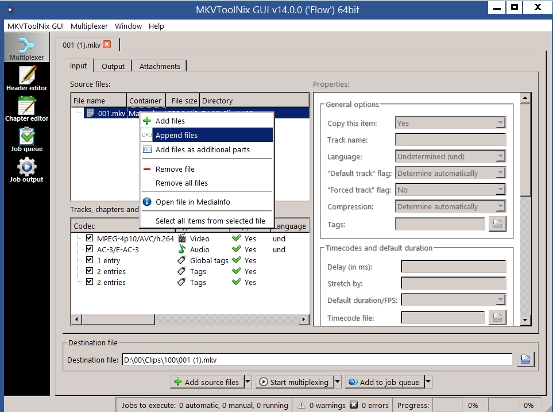Click the browse icon for Tags field
Image resolution: width=553 pixels, height=412 pixels.
tap(497, 224)
